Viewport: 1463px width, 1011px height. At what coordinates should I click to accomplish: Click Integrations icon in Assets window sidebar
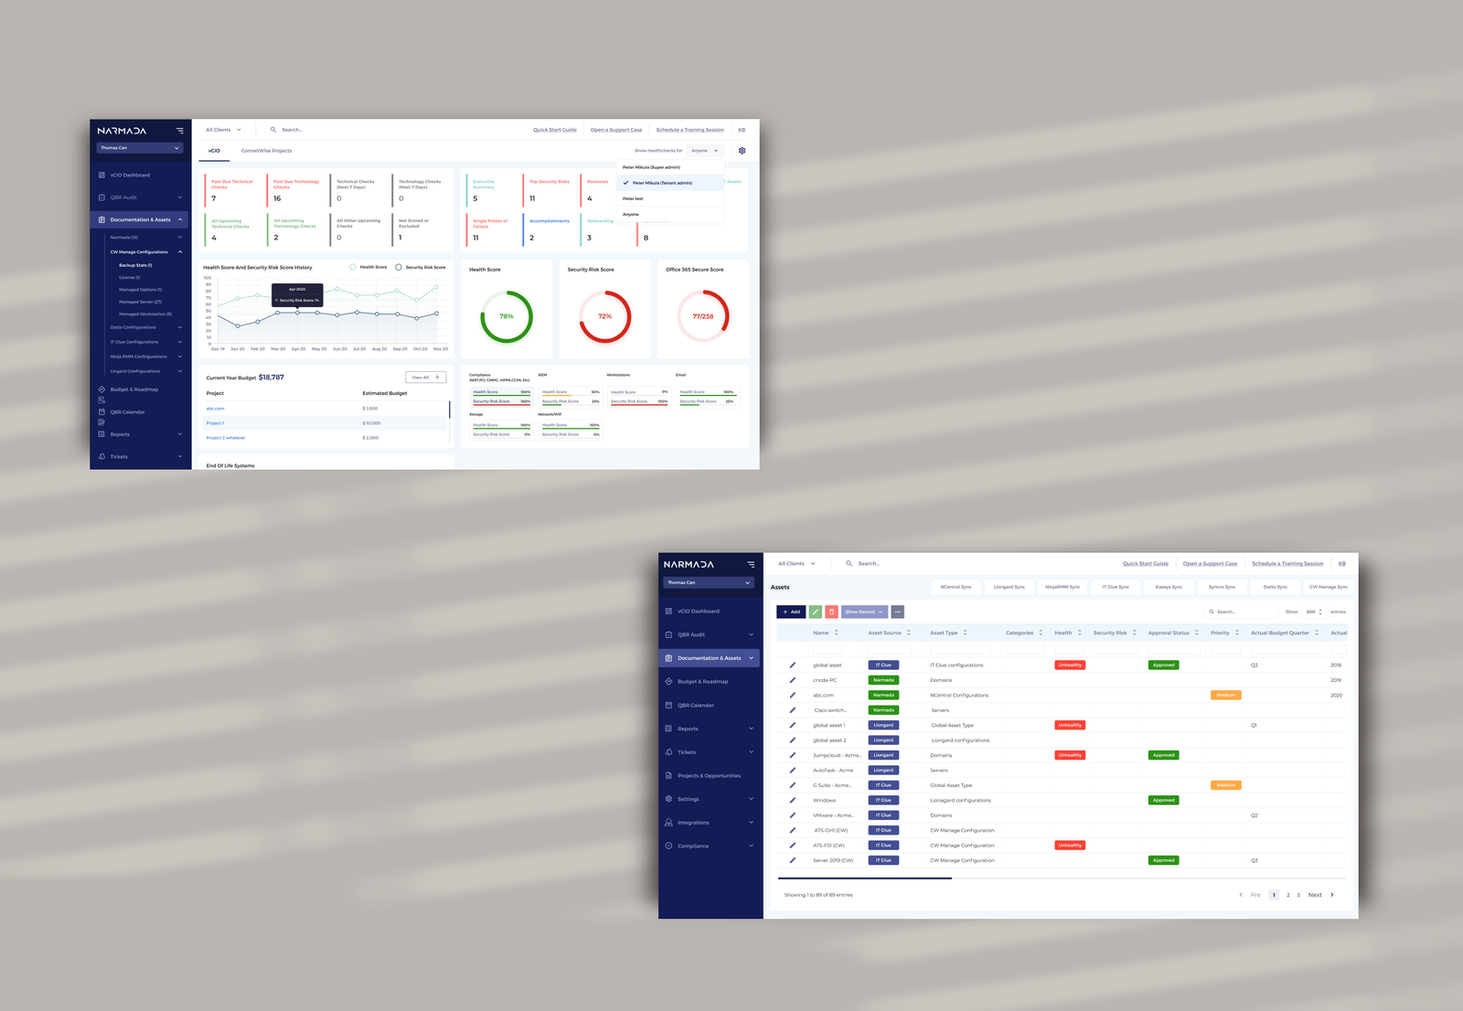click(668, 823)
